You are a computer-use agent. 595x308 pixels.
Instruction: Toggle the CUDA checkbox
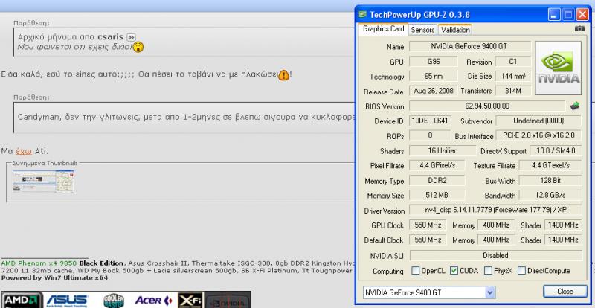point(454,271)
